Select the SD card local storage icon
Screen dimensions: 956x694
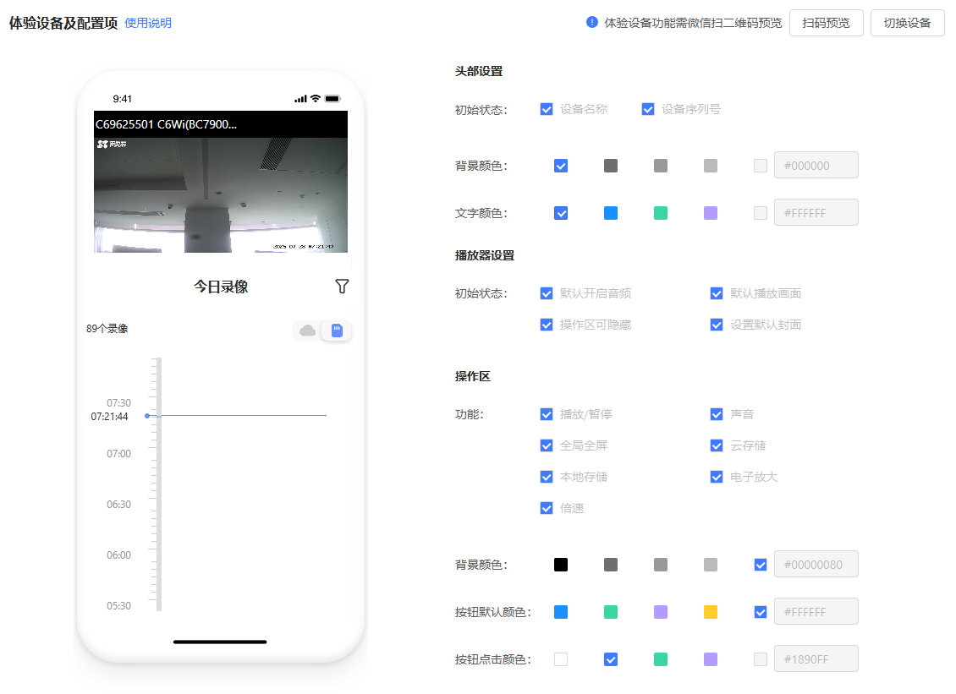point(337,331)
